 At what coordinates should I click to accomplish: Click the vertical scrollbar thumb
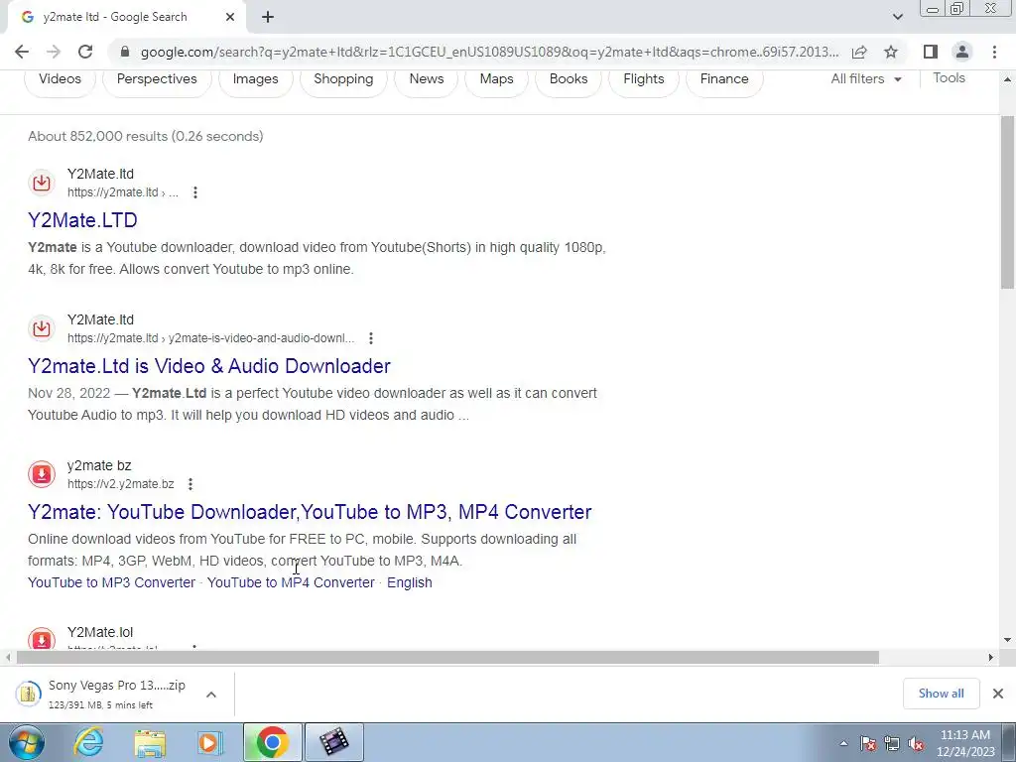1007,202
